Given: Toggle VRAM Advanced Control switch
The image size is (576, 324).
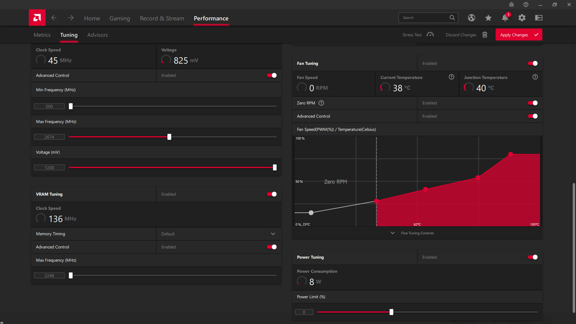Looking at the screenshot, I should [272, 247].
